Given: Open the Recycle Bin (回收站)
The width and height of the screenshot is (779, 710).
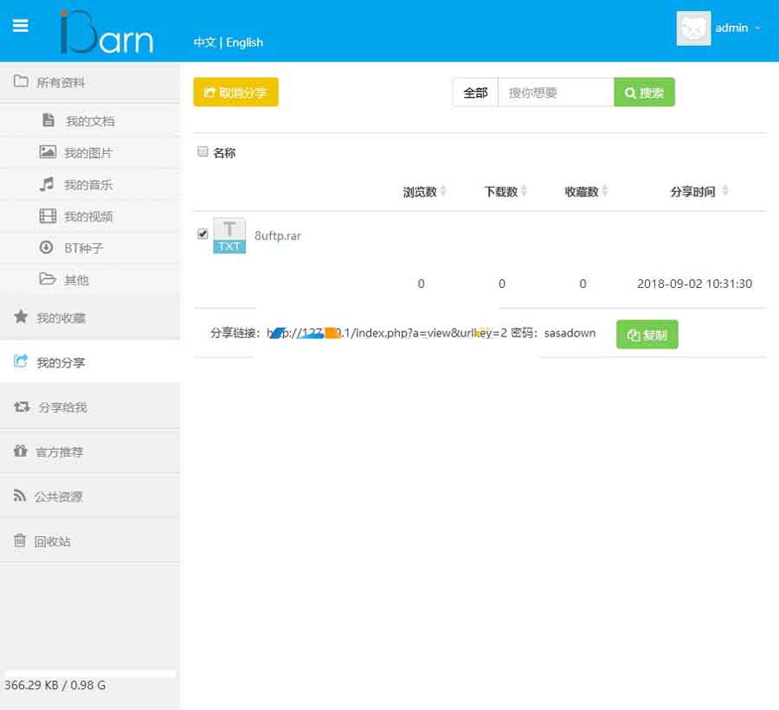Looking at the screenshot, I should coord(52,541).
